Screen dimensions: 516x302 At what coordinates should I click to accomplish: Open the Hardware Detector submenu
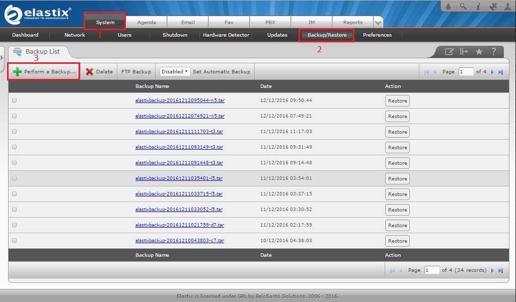coord(226,35)
